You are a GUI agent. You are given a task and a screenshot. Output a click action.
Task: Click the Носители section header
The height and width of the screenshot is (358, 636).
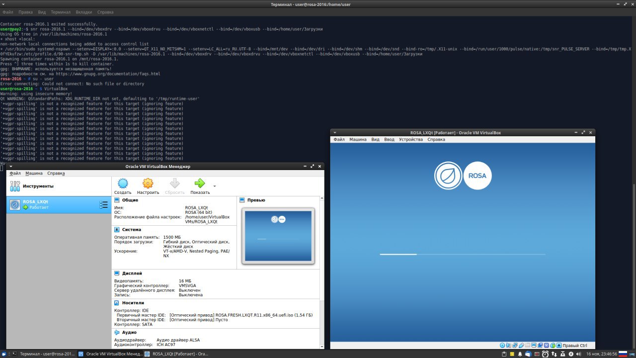click(x=133, y=302)
